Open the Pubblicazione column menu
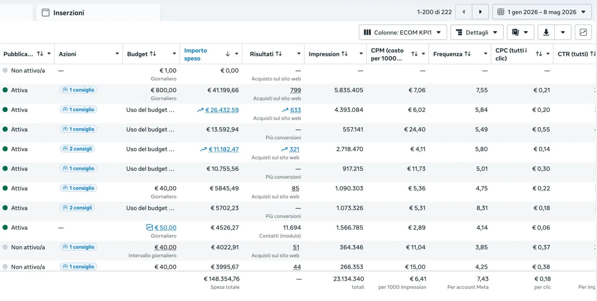597x301 pixels. (x=49, y=54)
